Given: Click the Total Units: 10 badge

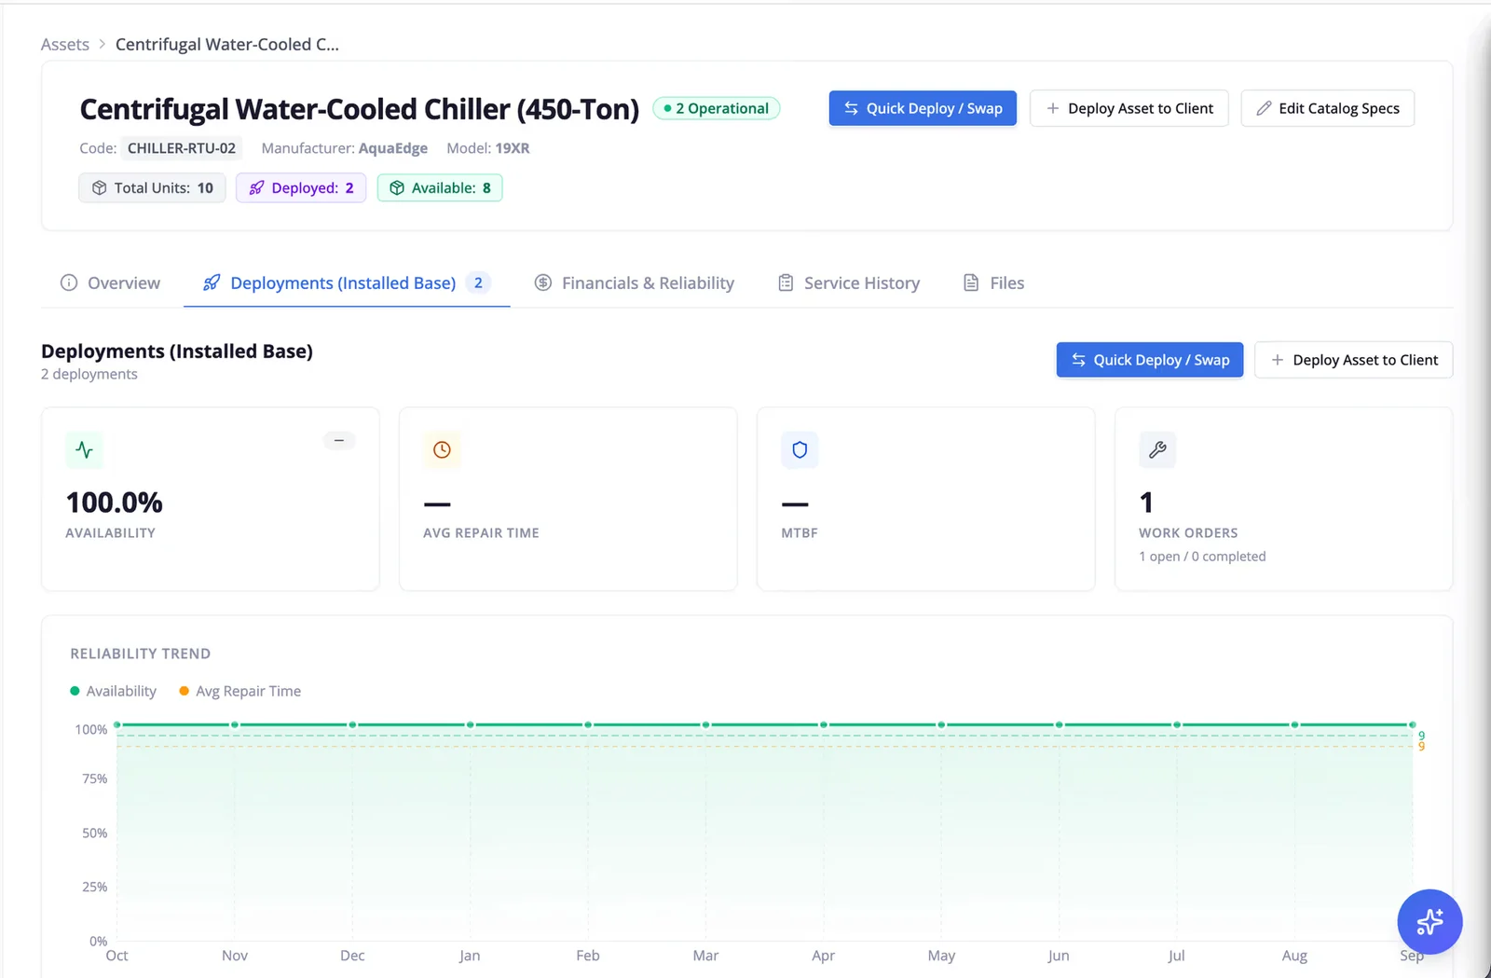Looking at the screenshot, I should point(152,187).
